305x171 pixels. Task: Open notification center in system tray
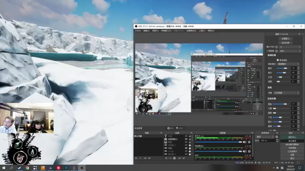(x=300, y=168)
